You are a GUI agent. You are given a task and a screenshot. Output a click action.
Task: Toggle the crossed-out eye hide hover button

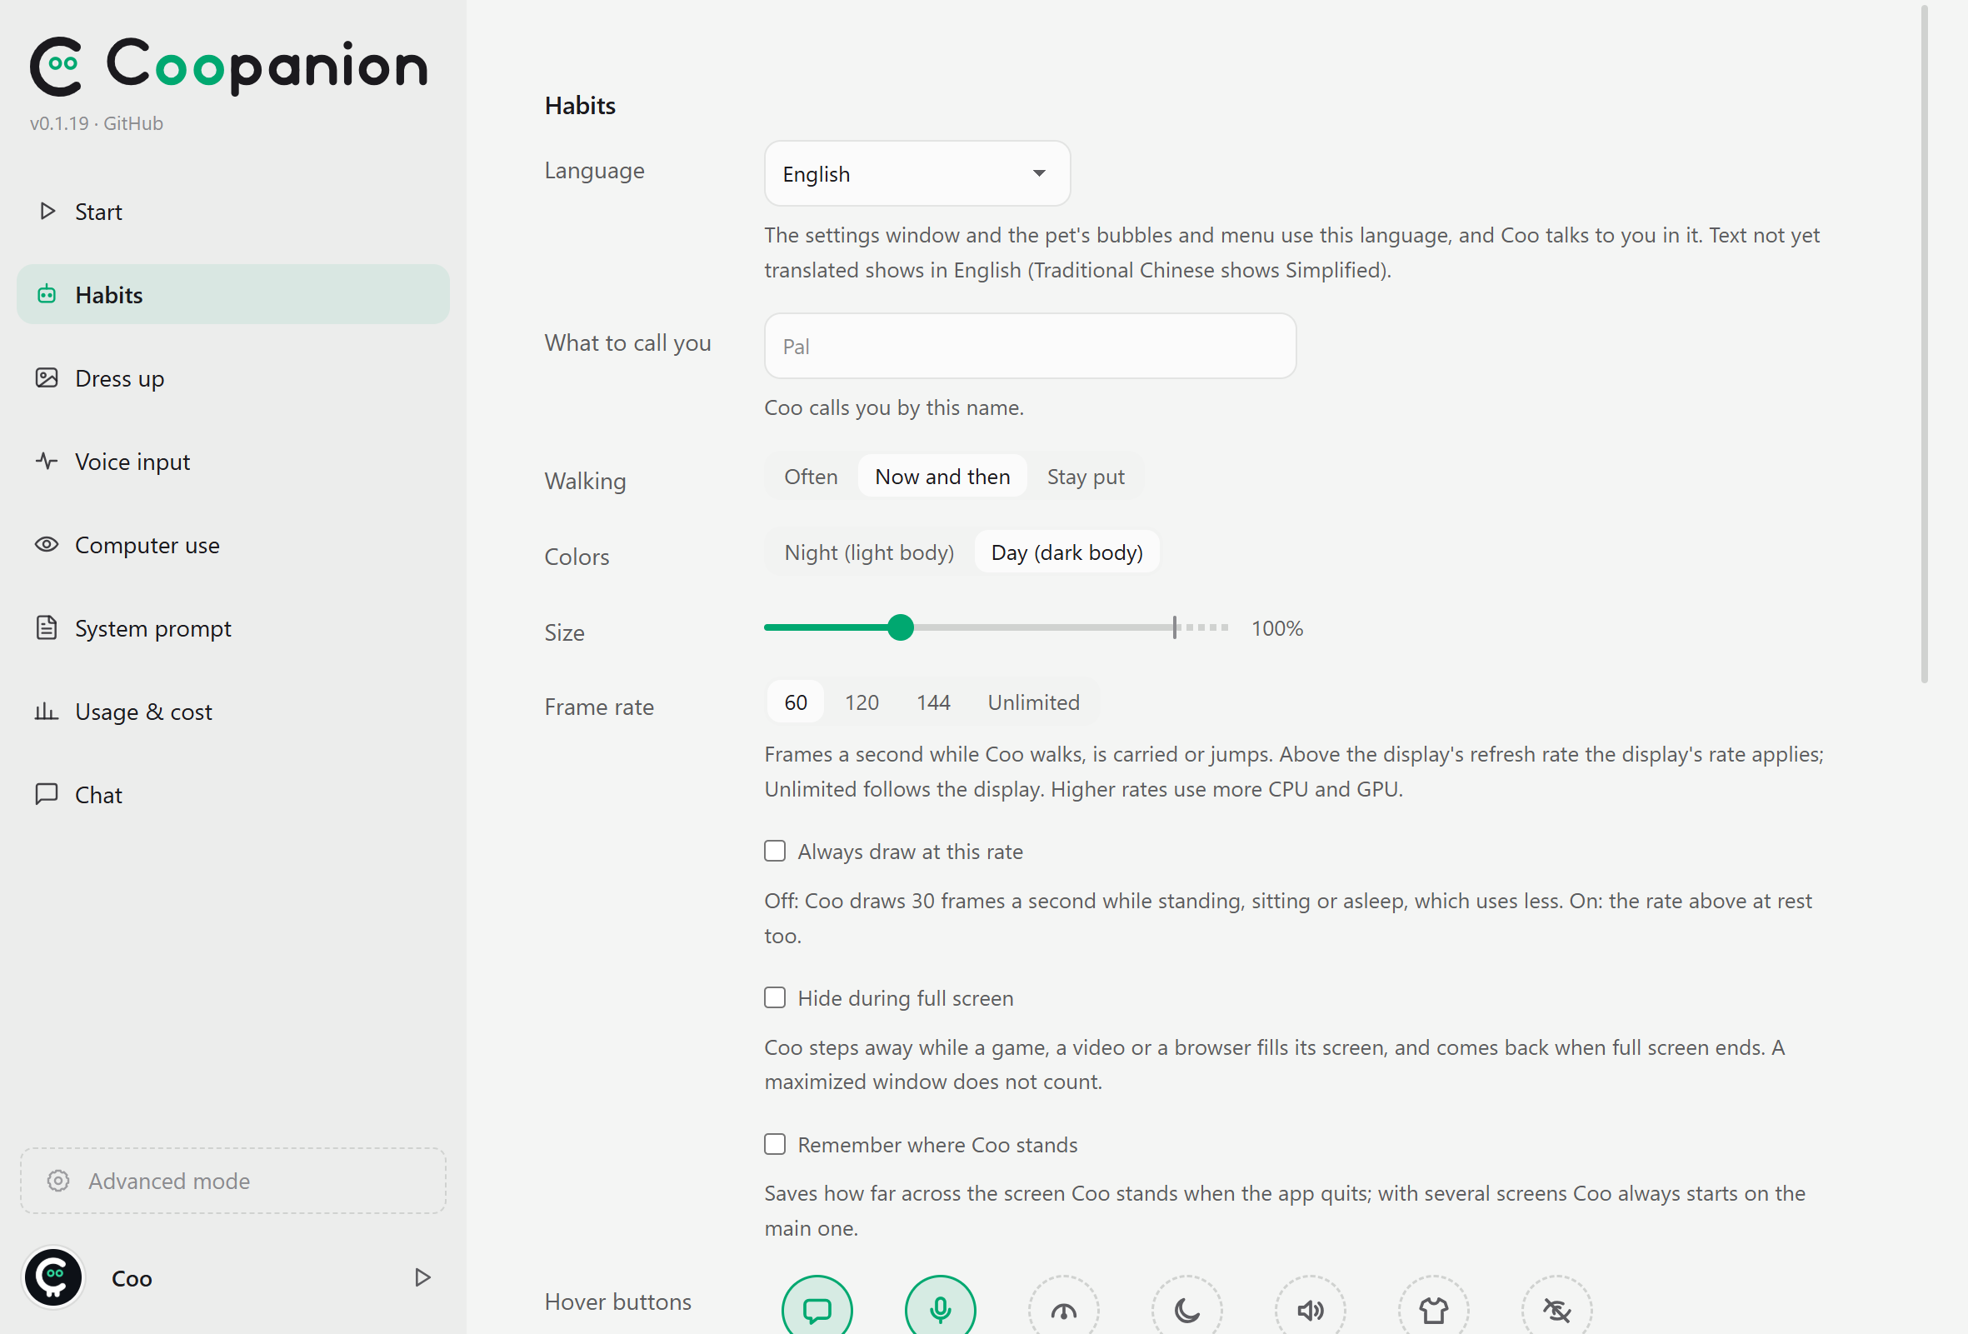(x=1556, y=1309)
